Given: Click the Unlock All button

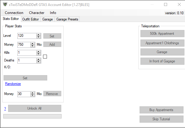Looking at the screenshot, I should click(x=35, y=108).
